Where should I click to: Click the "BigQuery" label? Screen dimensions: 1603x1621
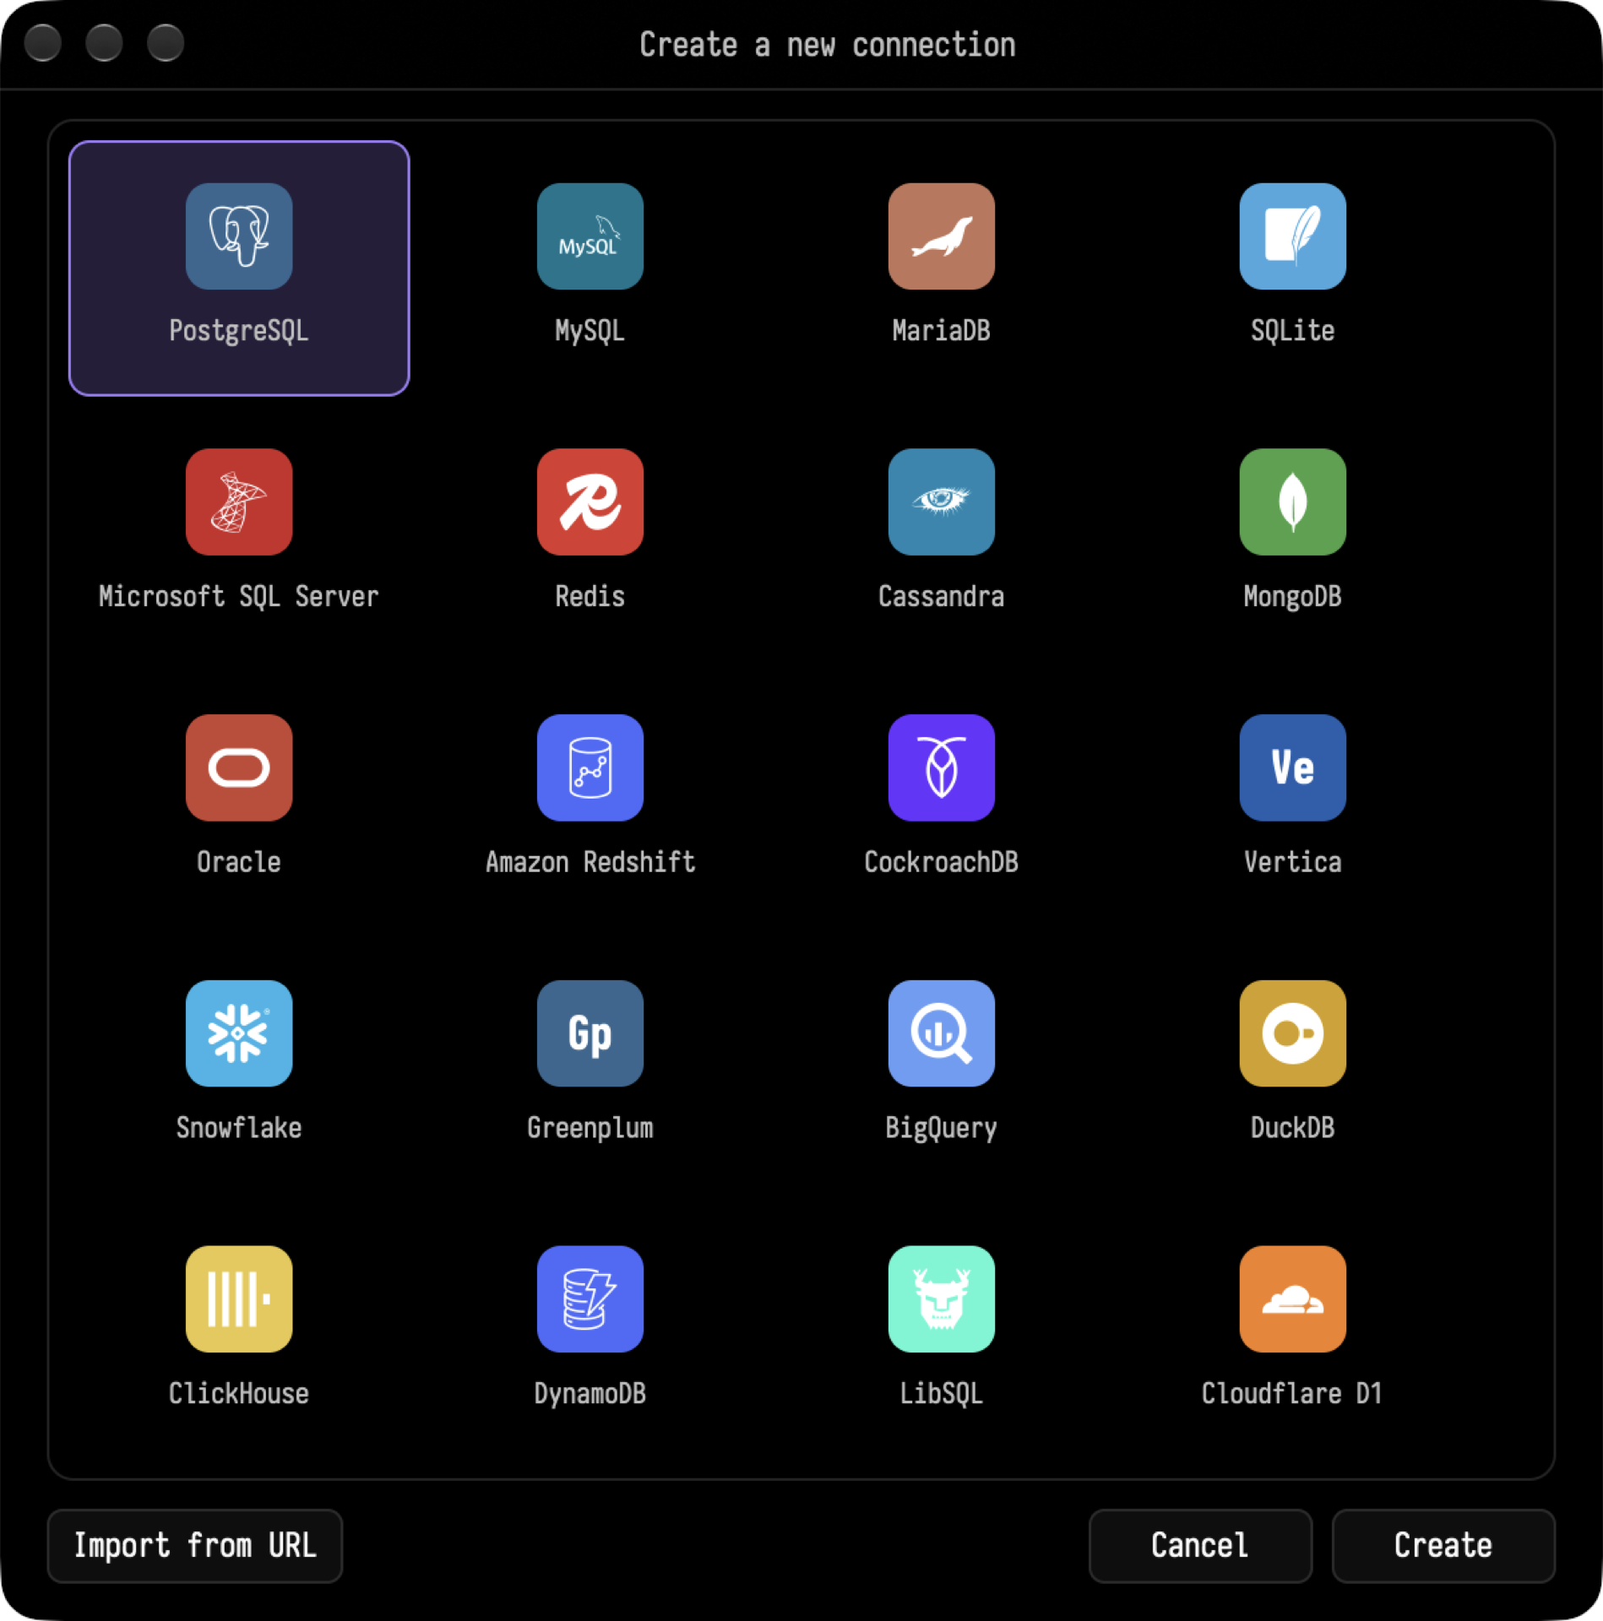[x=942, y=1128]
